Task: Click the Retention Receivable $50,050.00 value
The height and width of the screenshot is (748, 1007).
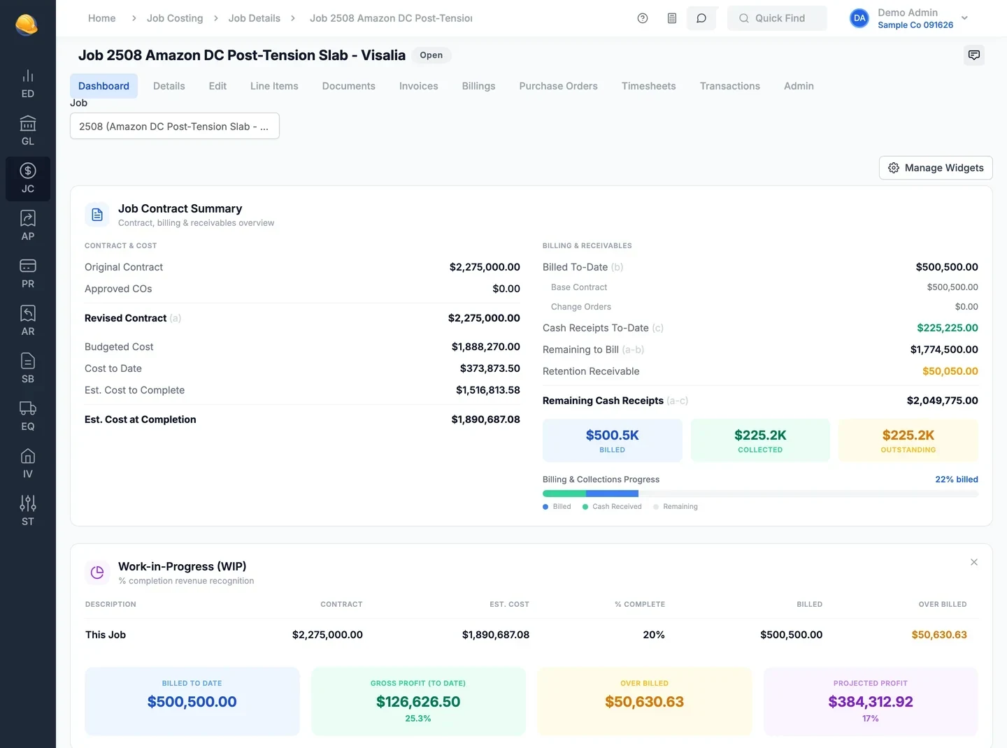Action: [950, 371]
